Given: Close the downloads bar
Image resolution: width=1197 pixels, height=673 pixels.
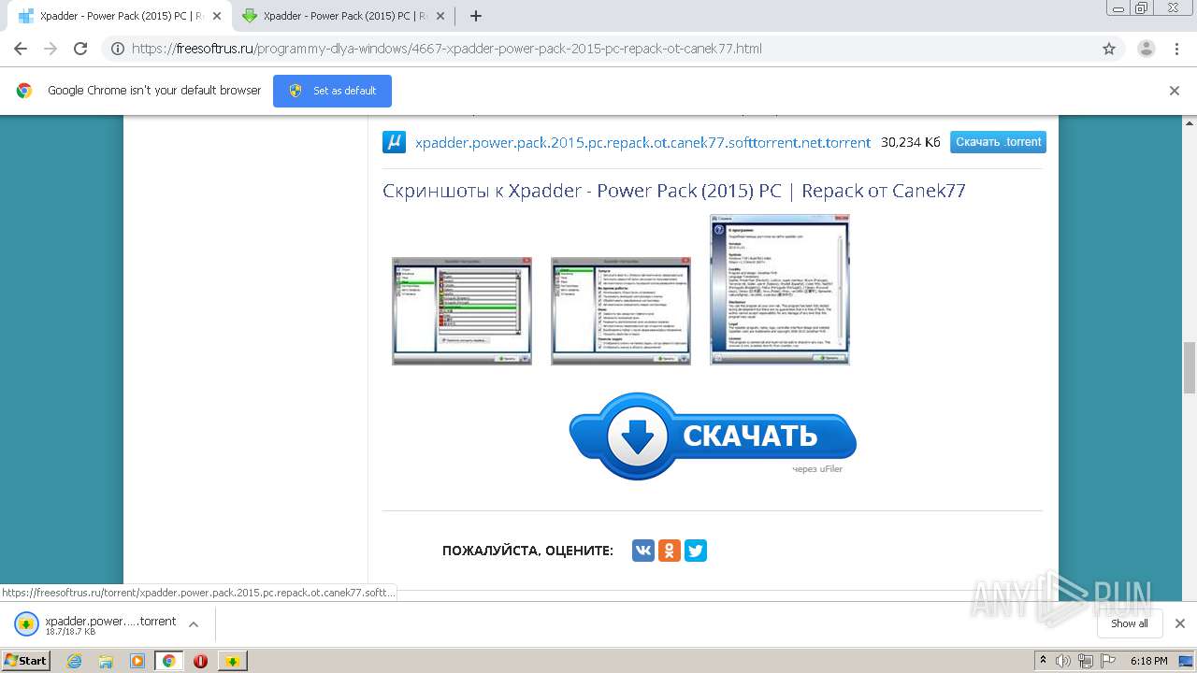Looking at the screenshot, I should tap(1179, 623).
